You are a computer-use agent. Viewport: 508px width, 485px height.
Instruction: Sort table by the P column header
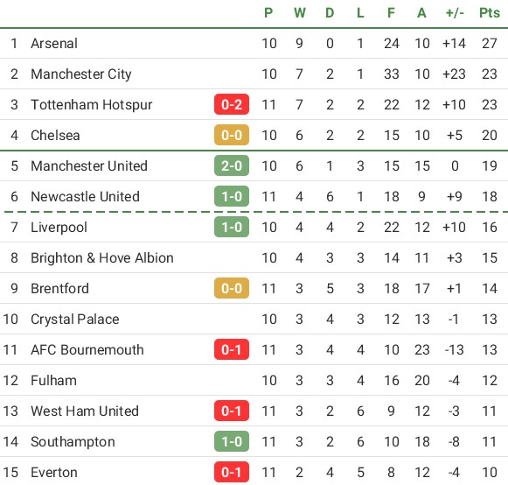pos(268,13)
